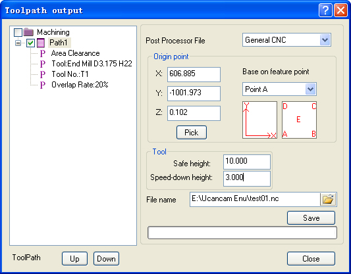Click the Safe height input field

click(x=247, y=162)
